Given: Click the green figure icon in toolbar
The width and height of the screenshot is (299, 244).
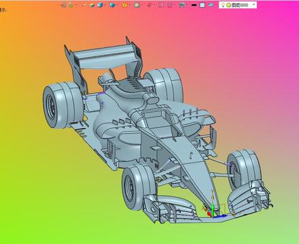Looking at the screenshot, I should click(71, 5).
